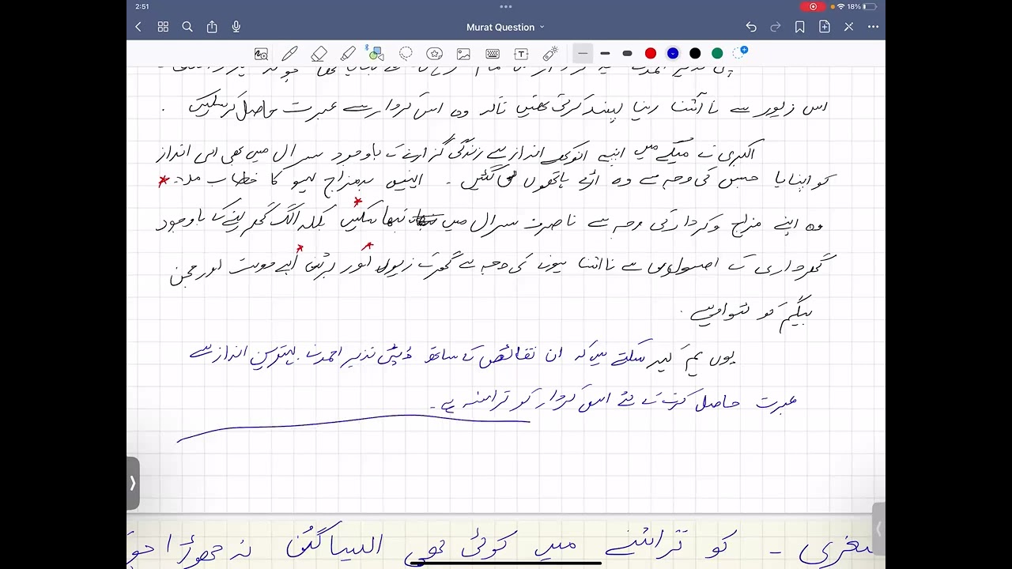Tap the screen recording indicator
This screenshot has height=569, width=1012.
[x=813, y=6]
